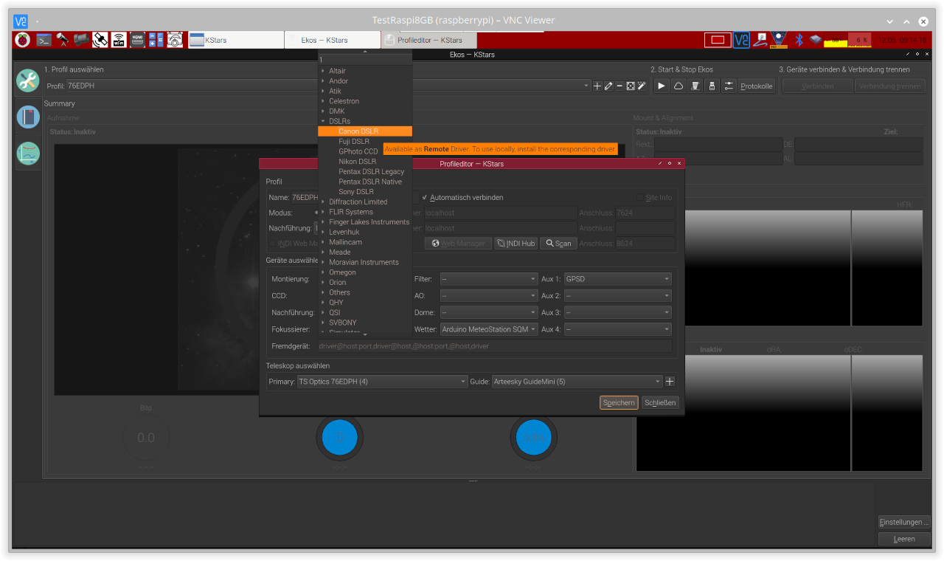
Task: Click the HDMI icon in the taskbar
Action: (x=137, y=40)
